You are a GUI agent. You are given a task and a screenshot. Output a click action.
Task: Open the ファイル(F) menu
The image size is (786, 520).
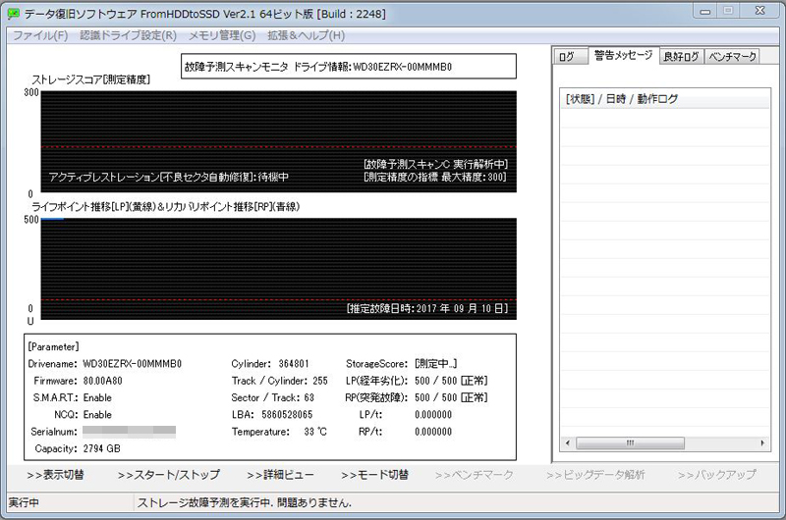[40, 35]
